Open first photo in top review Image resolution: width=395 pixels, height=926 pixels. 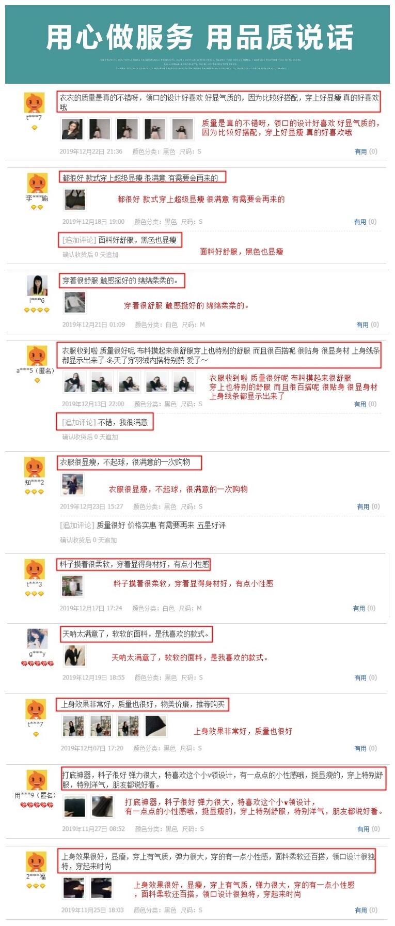point(72,129)
